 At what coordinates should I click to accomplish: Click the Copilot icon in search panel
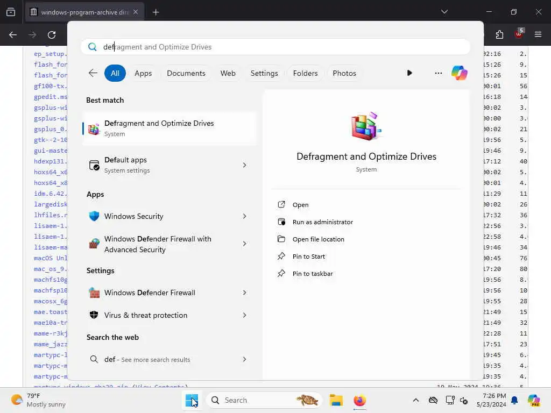(x=459, y=73)
